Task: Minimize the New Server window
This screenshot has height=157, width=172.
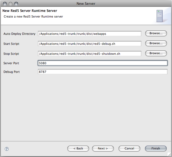Action: [x=11, y=4]
